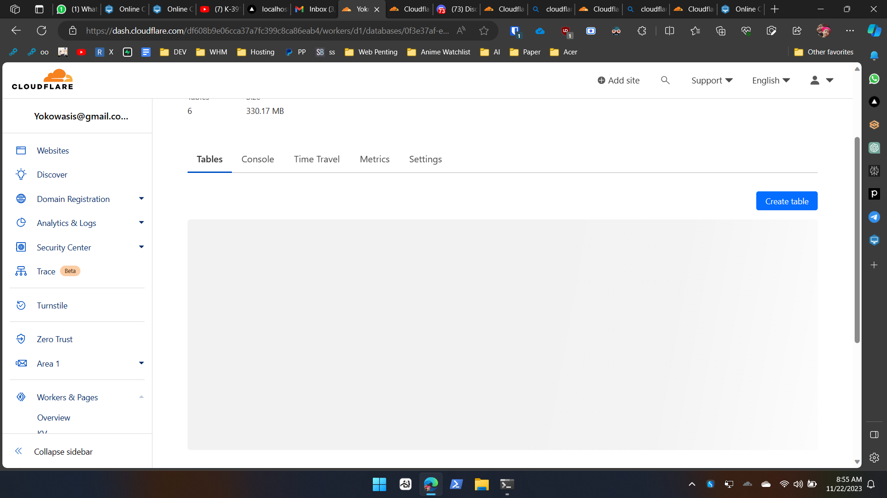Click Add site in the header
887x498 pixels.
point(619,80)
